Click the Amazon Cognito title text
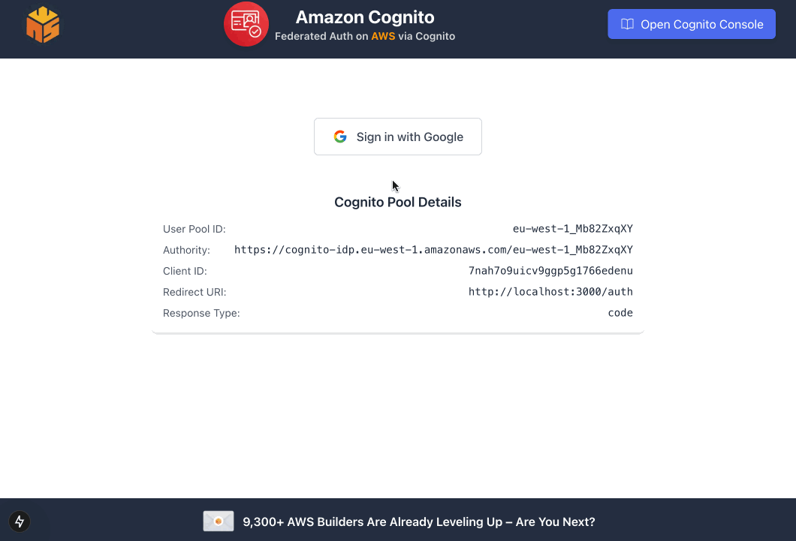The height and width of the screenshot is (541, 796). (x=365, y=17)
